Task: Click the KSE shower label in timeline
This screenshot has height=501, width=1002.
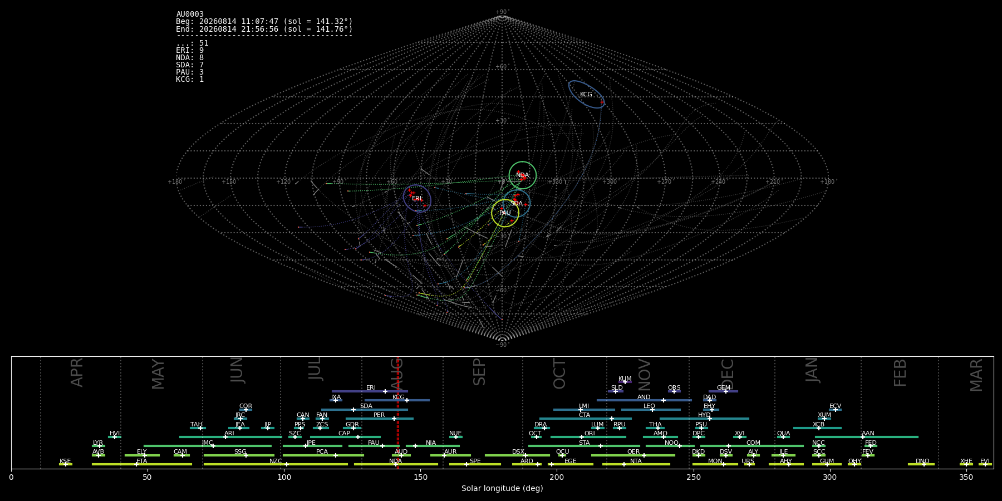Action: (65, 461)
